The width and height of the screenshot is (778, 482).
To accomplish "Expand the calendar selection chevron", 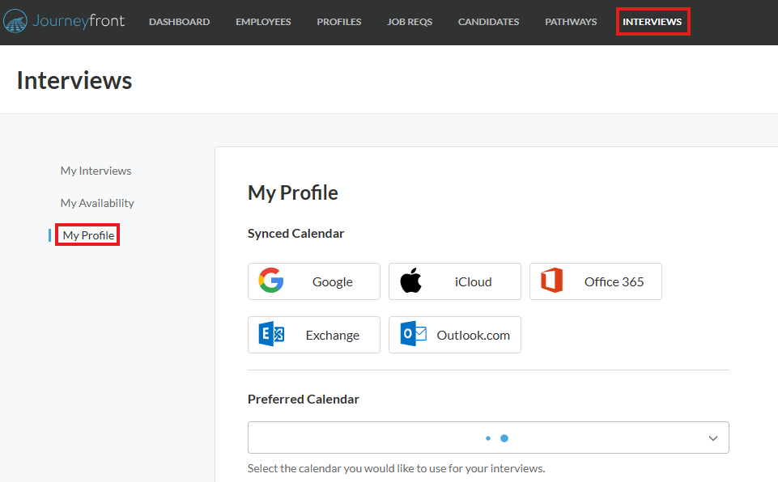I will point(713,438).
